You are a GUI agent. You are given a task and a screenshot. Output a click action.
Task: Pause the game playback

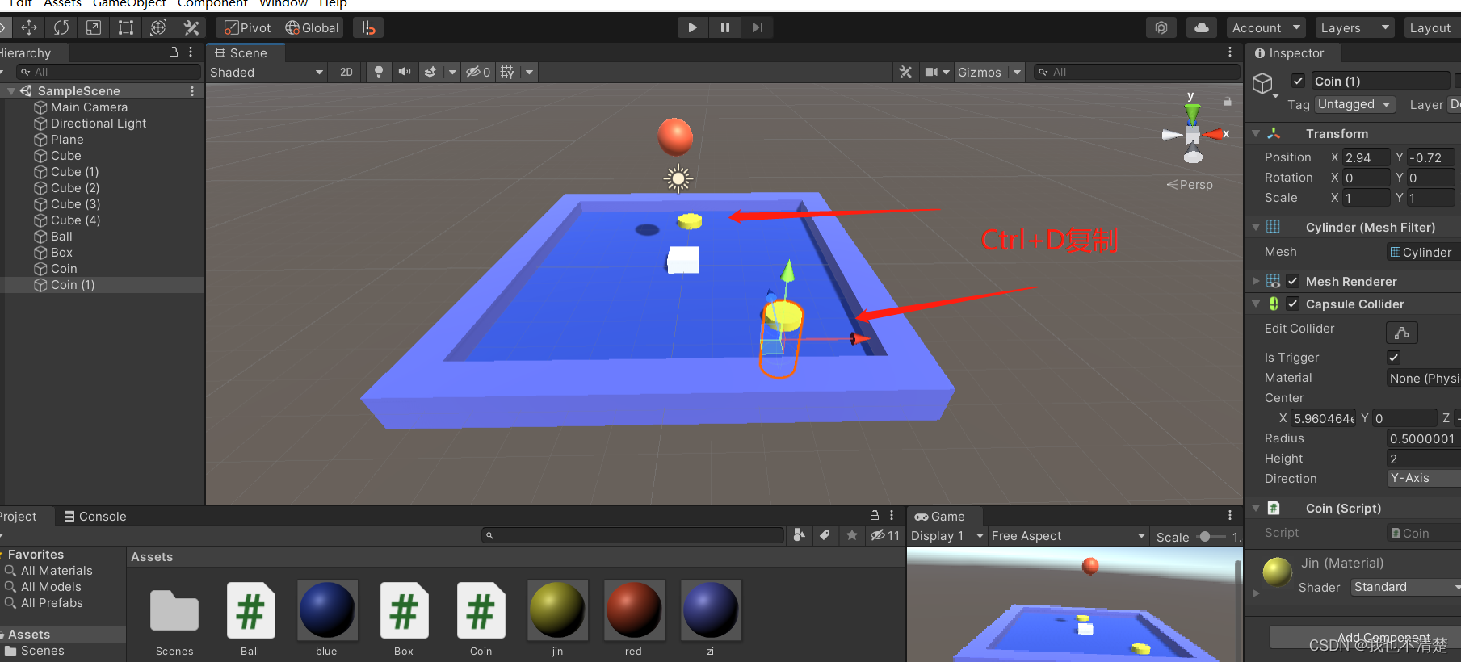pyautogui.click(x=724, y=27)
